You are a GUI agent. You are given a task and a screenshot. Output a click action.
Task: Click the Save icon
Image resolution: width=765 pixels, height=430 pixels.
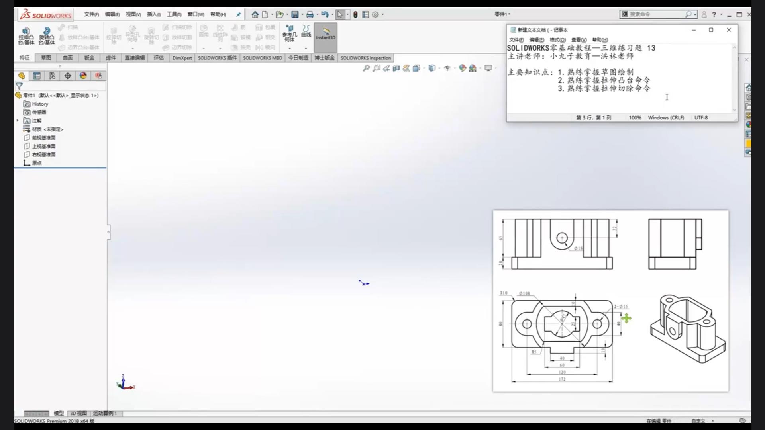point(295,14)
